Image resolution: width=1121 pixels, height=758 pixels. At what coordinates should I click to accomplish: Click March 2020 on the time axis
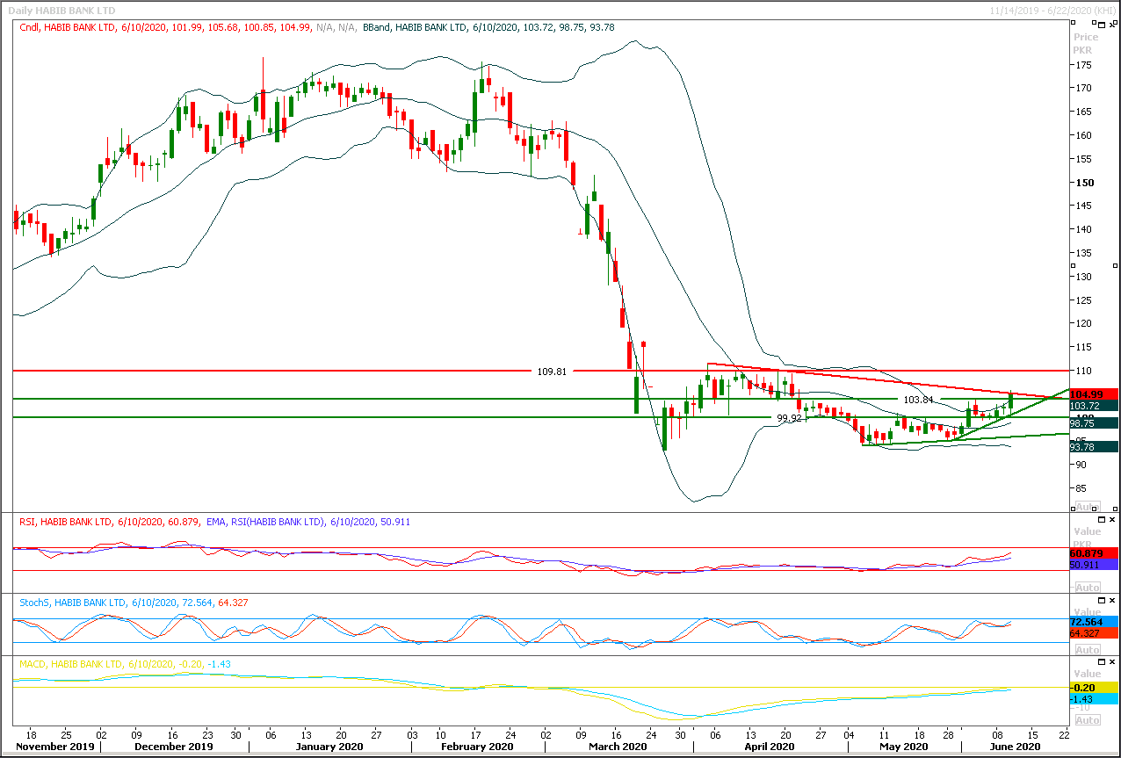pos(618,747)
